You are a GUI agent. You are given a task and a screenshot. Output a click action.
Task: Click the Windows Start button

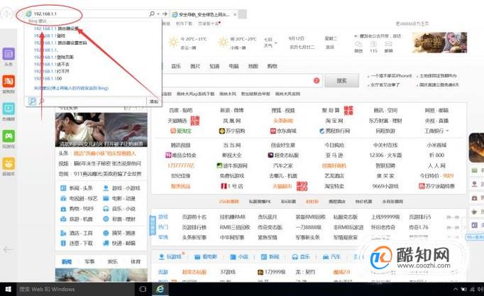[9, 289]
